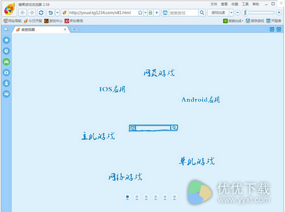Open dropdown beside the bookmark star
285x212 pixels.
click(145, 13)
